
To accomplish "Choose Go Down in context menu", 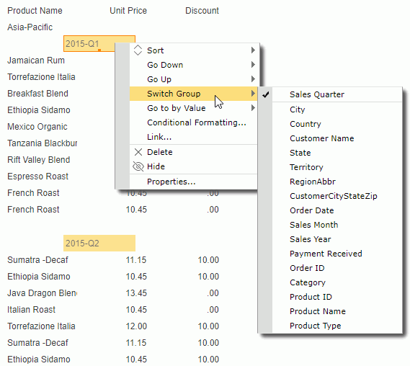I will [x=193, y=65].
